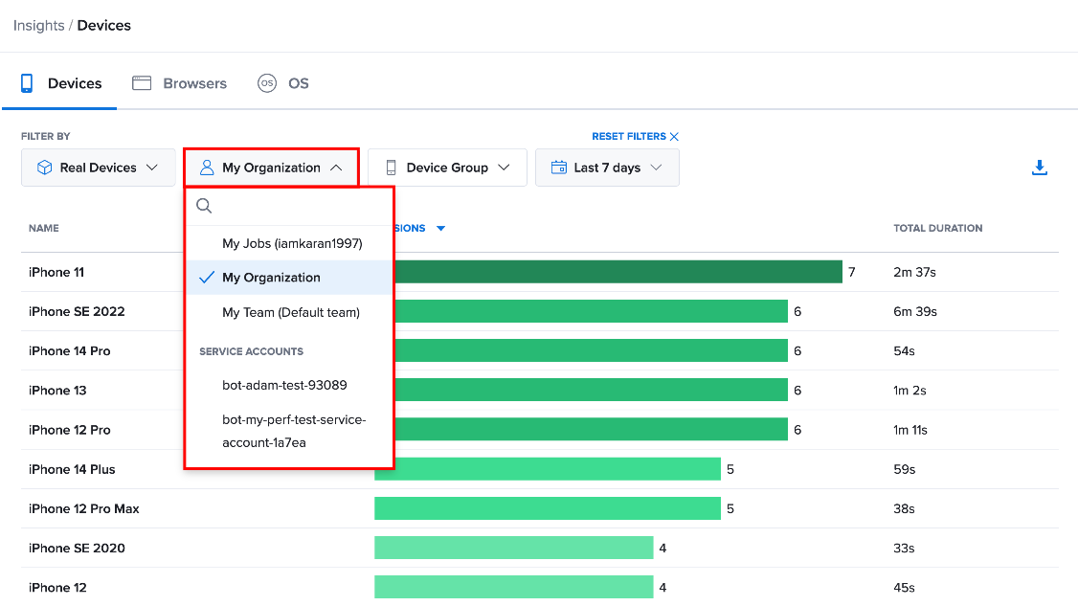This screenshot has width=1078, height=606.
Task: Click the 1m 2s duration value
Action: coord(910,390)
